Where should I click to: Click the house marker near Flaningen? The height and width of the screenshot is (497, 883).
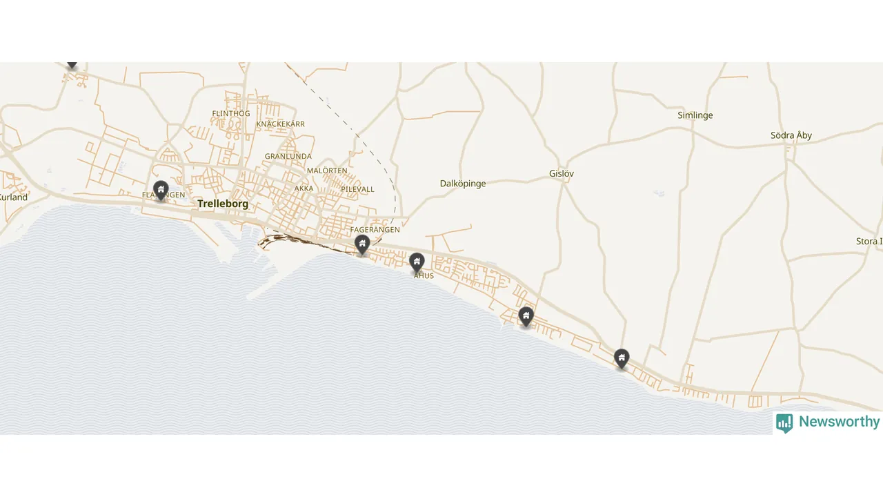(x=161, y=190)
